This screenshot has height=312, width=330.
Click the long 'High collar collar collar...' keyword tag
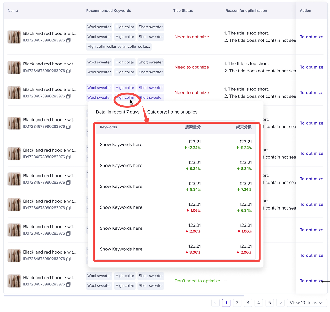(x=119, y=47)
